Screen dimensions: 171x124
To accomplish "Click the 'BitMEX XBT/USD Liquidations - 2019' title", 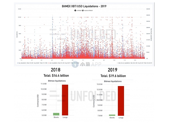I will (84, 6).
